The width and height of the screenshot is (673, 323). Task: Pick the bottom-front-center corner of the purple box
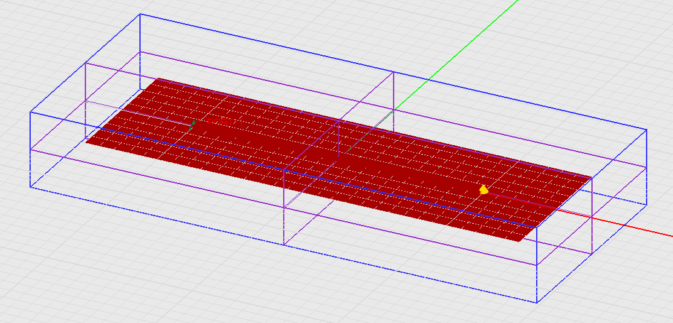[x=284, y=245]
